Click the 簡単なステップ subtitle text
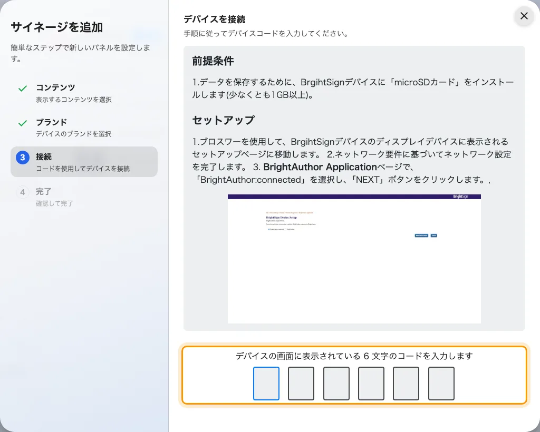This screenshot has height=432, width=540. 80,53
